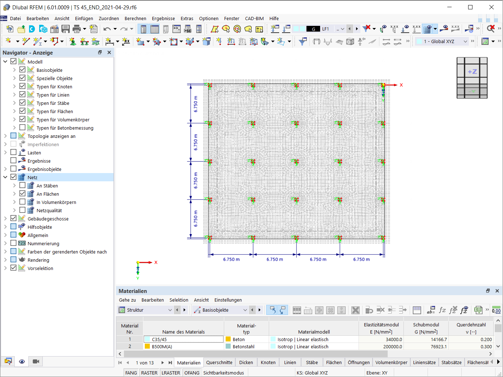Click the new line tool icon
Image resolution: width=503 pixels, height=377 pixels.
coord(26,42)
